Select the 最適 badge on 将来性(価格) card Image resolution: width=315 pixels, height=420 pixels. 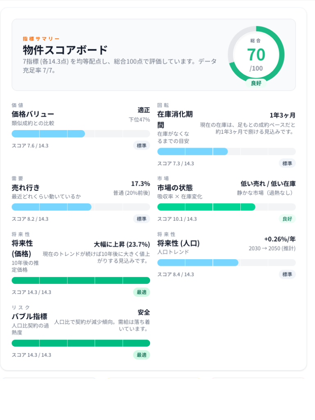click(x=141, y=292)
